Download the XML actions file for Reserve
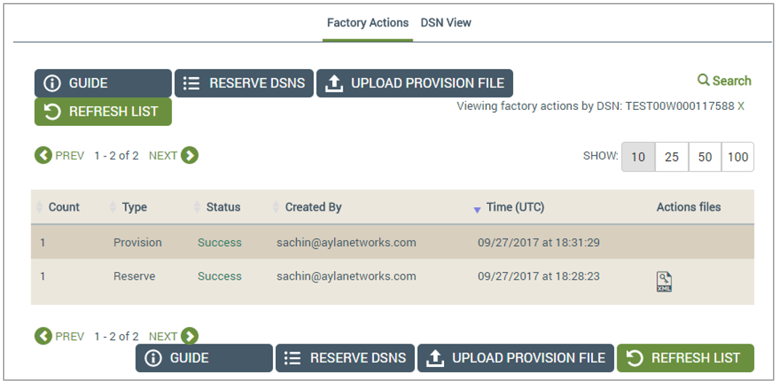Screen dimensions: 778x383 click(664, 282)
